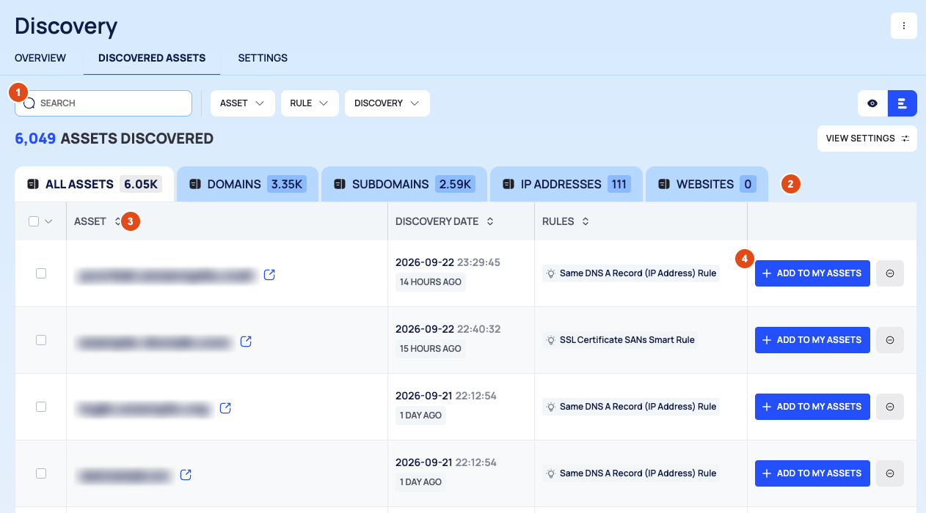This screenshot has height=513, width=926.
Task: Click the 14 Hours Ago badge
Action: pos(431,282)
